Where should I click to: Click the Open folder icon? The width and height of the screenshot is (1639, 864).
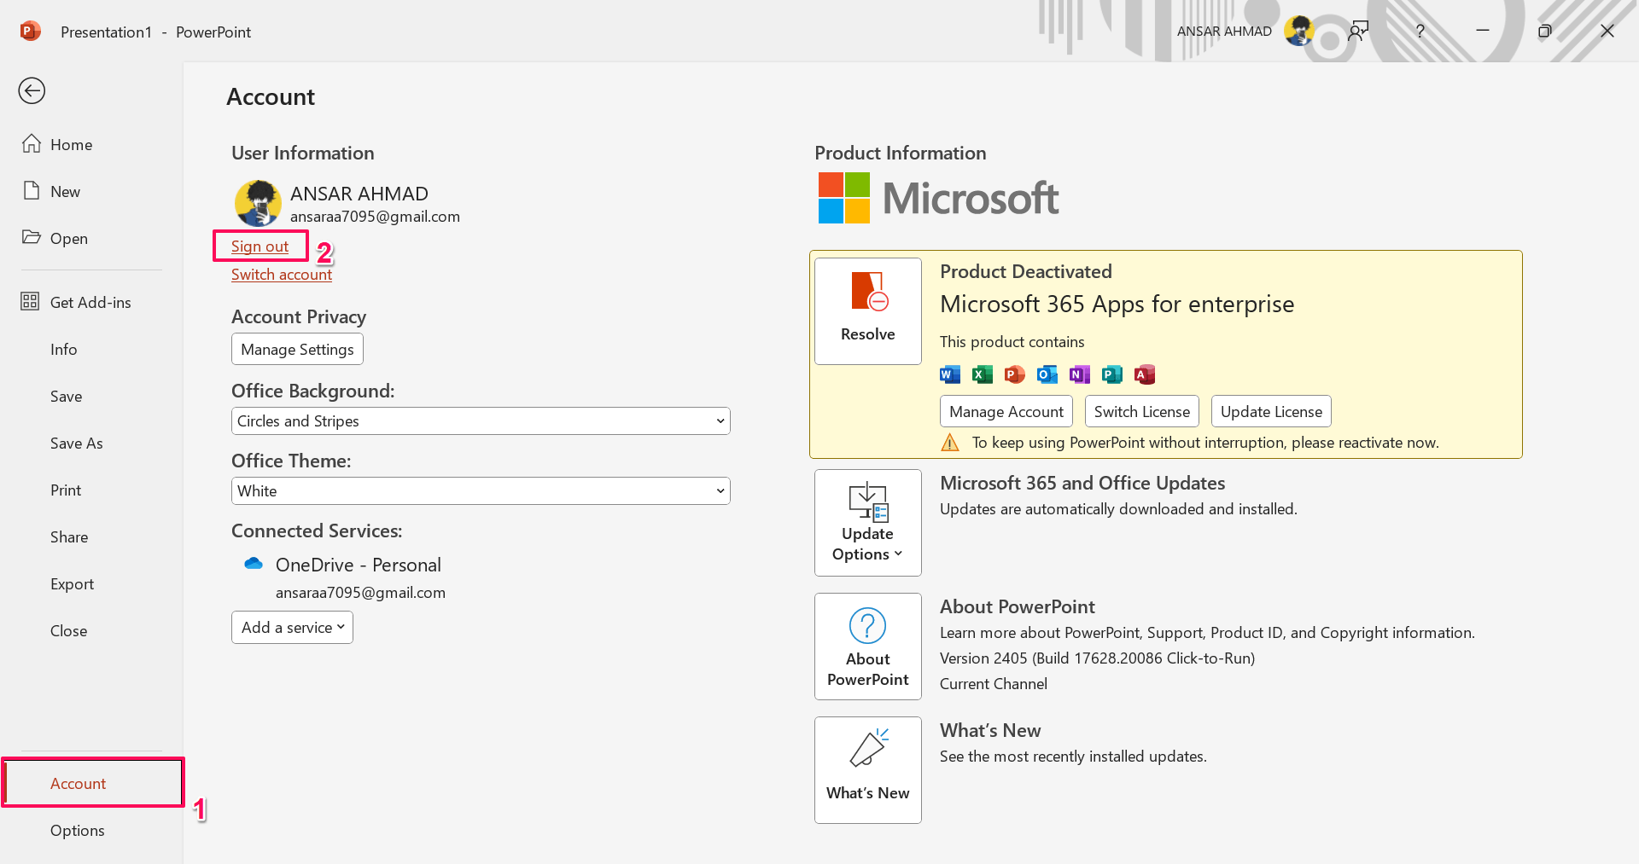[32, 237]
